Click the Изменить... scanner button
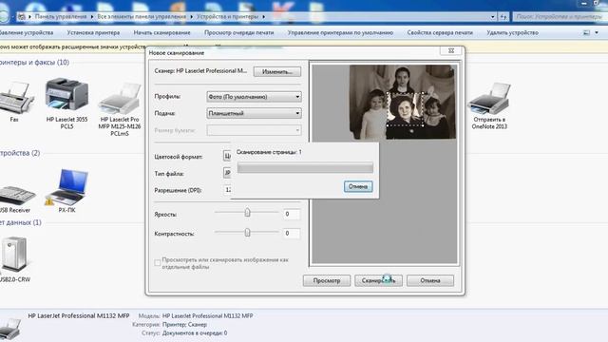The image size is (608, 342). [277, 72]
